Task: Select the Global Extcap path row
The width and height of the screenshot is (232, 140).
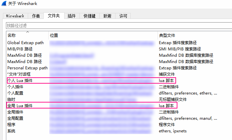Action: click(x=119, y=43)
